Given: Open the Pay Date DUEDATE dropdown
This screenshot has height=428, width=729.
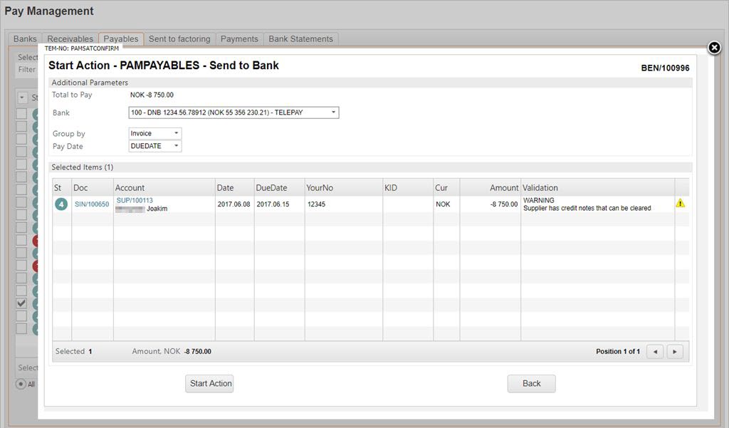Looking at the screenshot, I should (155, 146).
